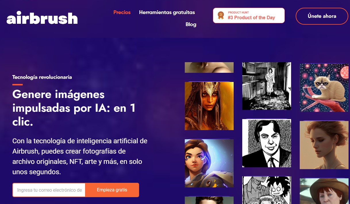350x204 pixels.
Task: Click the Empieza gratis button
Action: pyautogui.click(x=112, y=190)
